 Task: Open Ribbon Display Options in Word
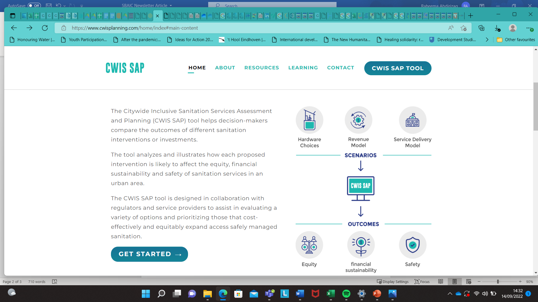tap(482, 6)
